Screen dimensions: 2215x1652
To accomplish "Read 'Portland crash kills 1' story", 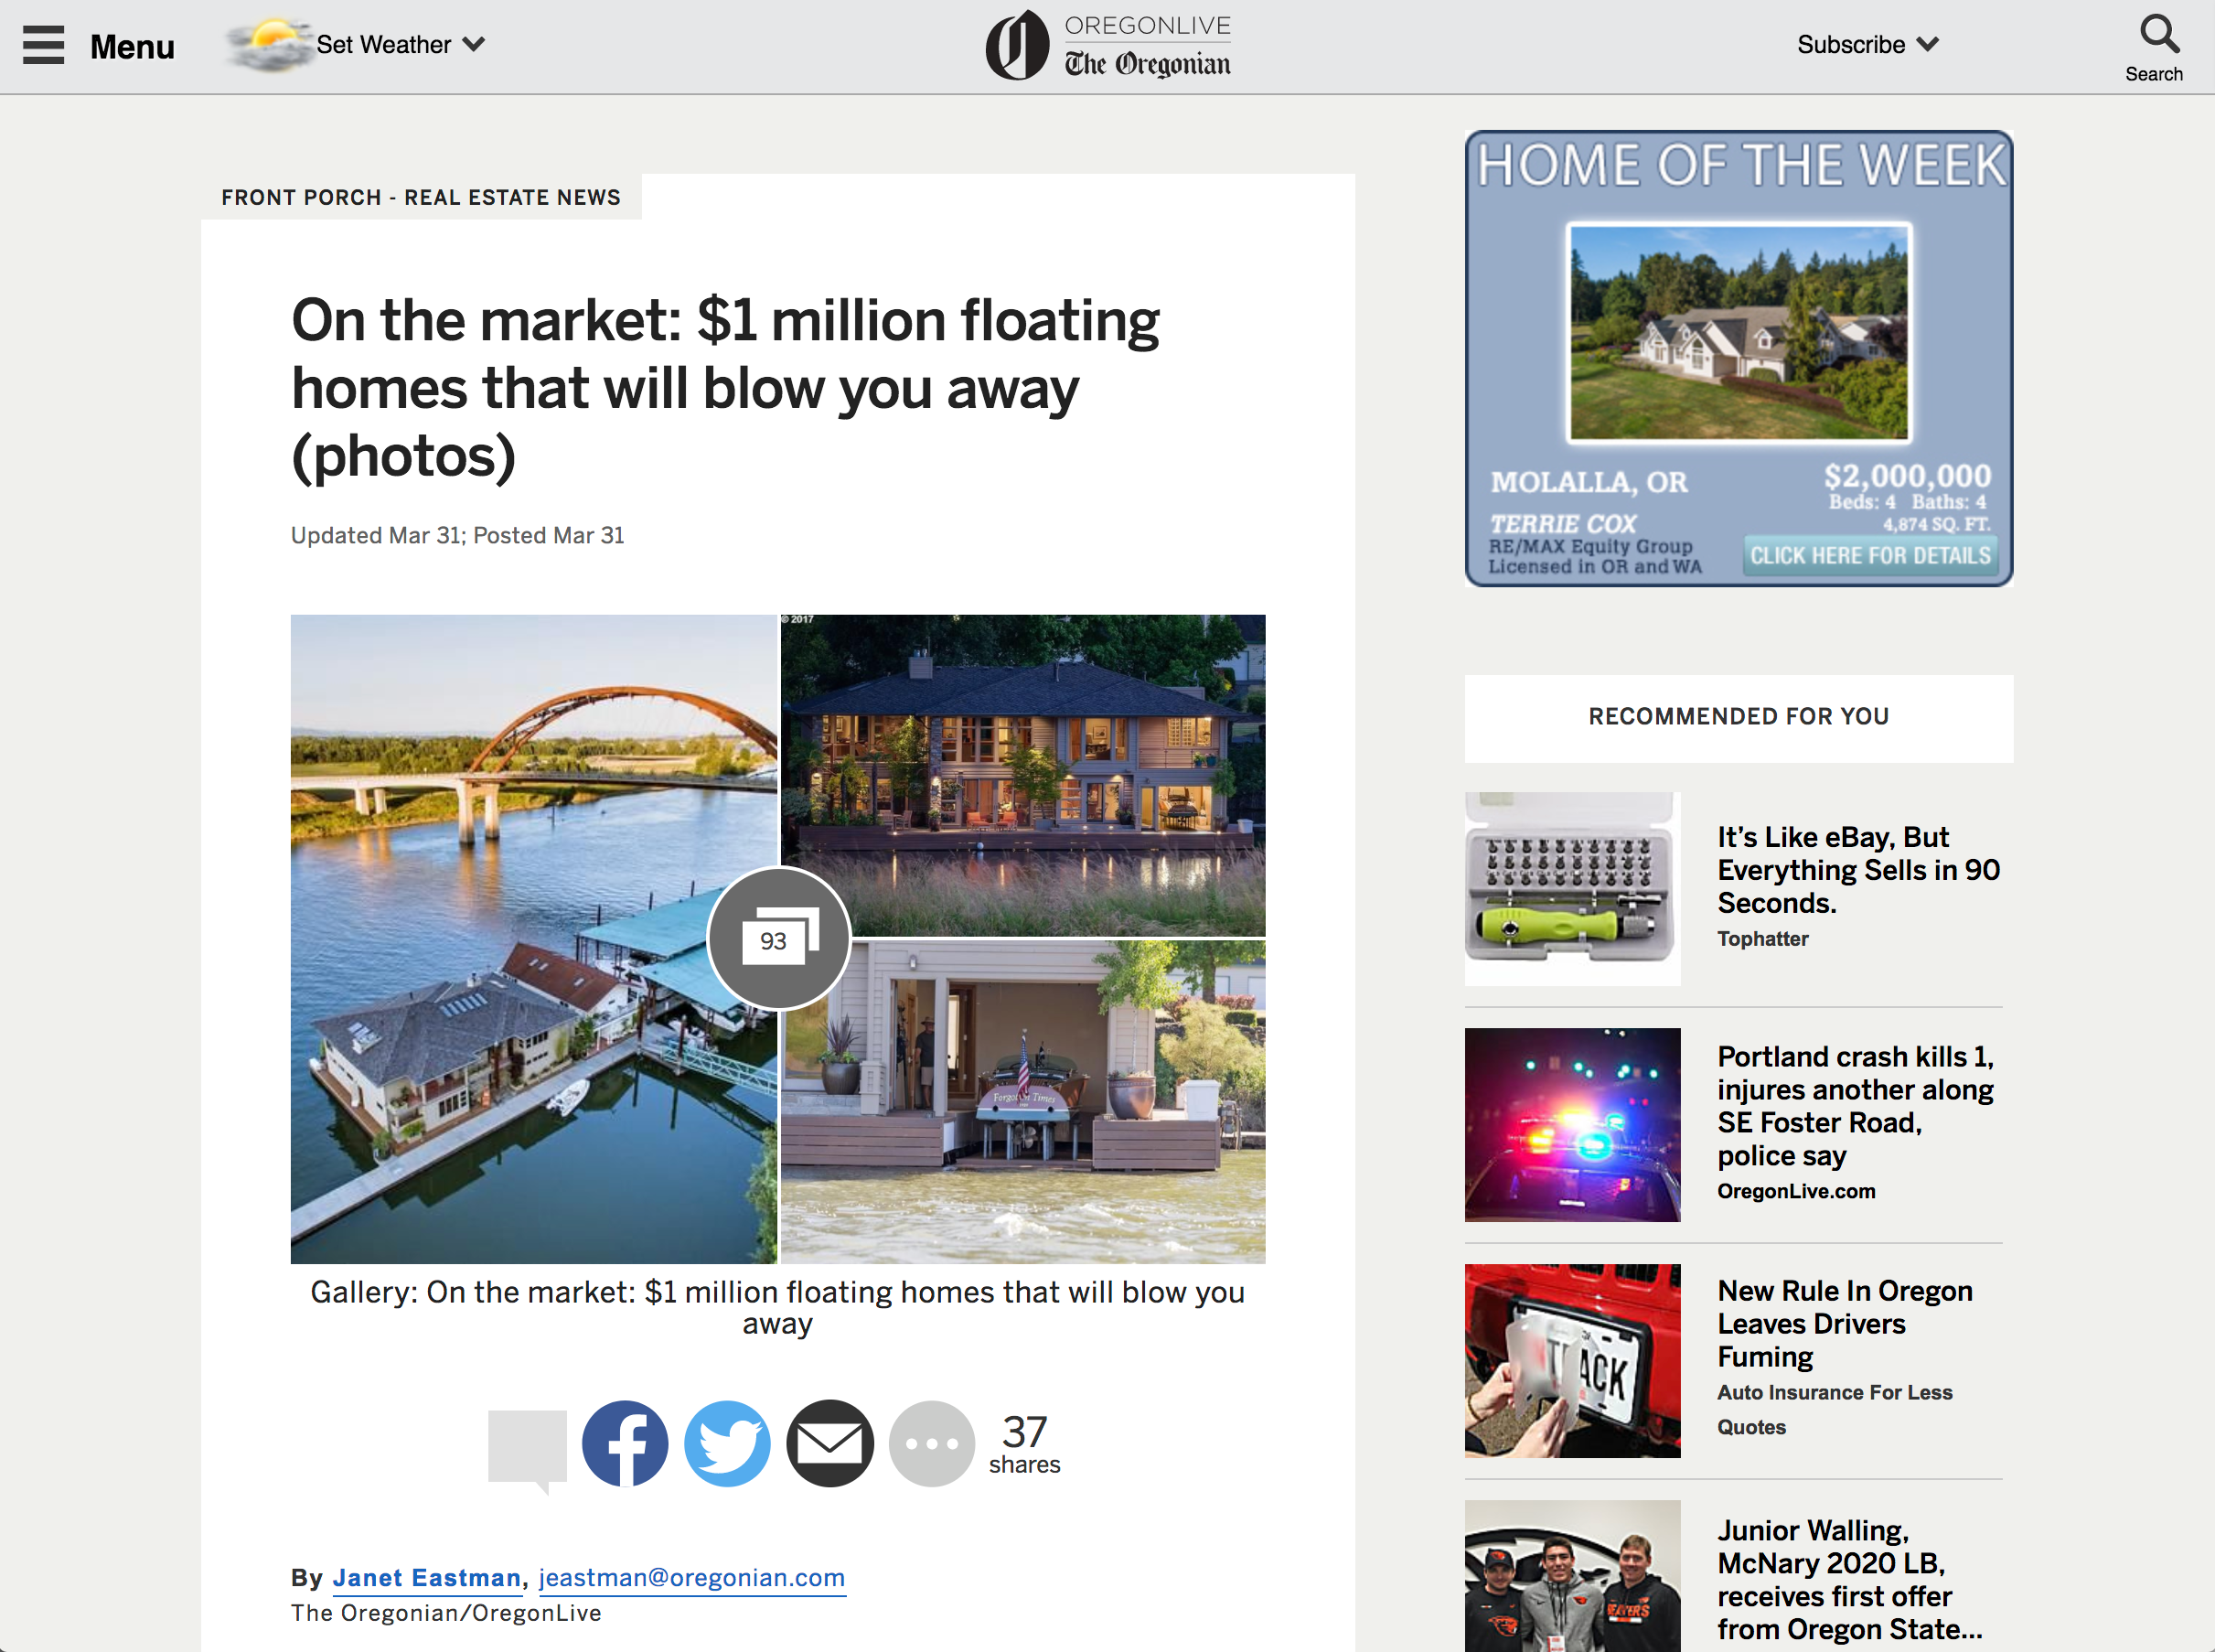I will coord(1856,1105).
